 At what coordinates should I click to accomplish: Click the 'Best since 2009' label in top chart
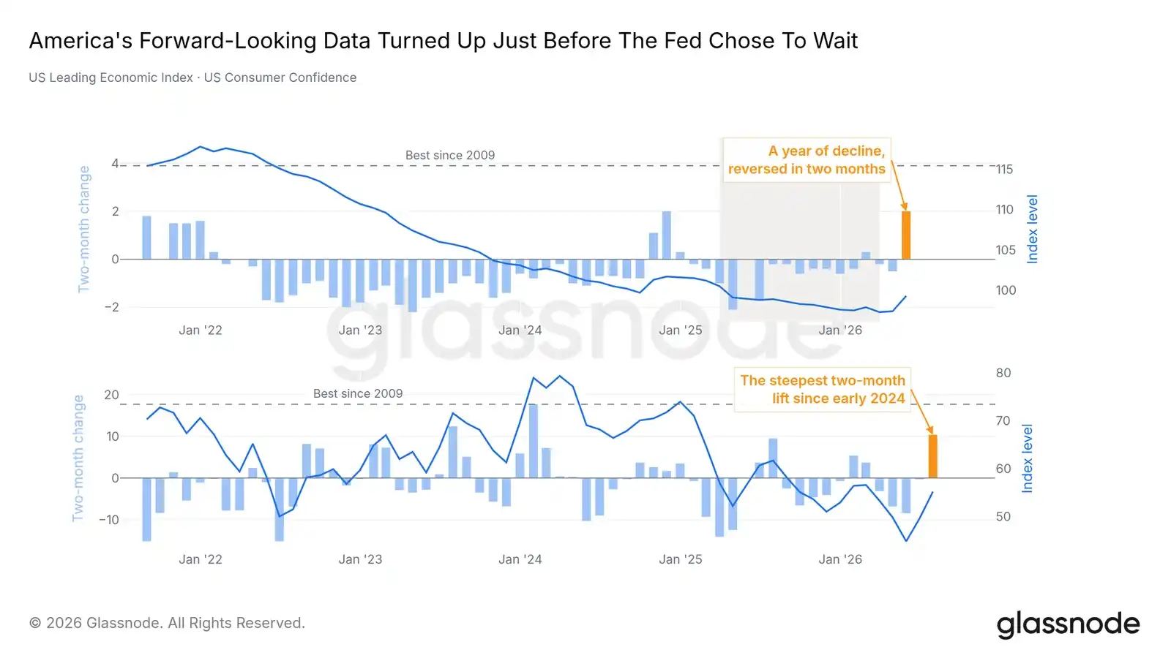pos(450,155)
